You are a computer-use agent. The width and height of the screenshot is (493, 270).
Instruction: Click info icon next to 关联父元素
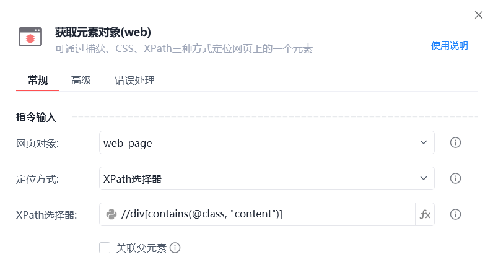click(x=175, y=248)
